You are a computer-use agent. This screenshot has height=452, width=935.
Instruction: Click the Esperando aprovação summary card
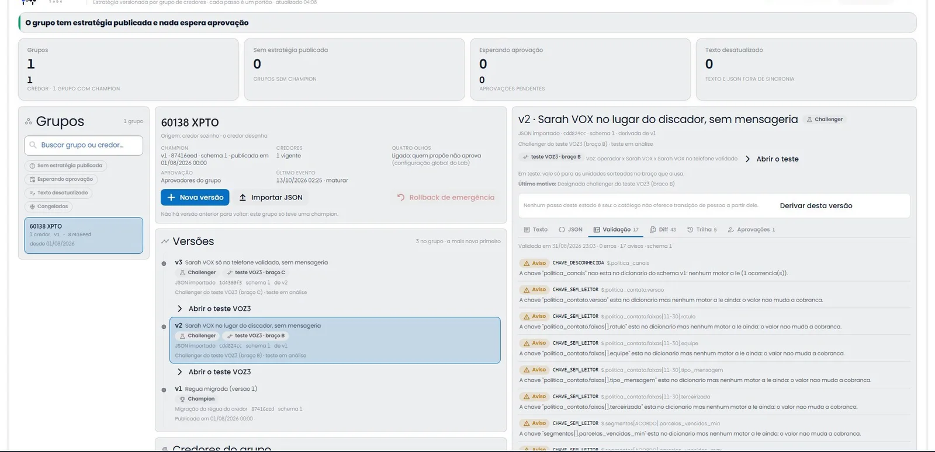(x=580, y=69)
